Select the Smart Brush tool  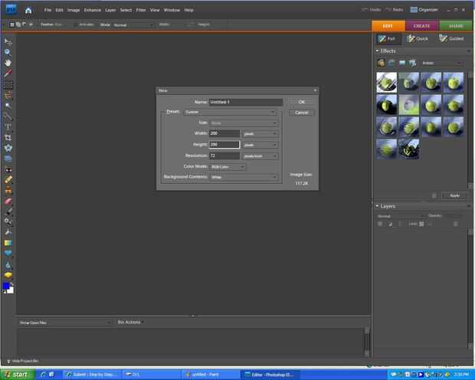[8, 222]
